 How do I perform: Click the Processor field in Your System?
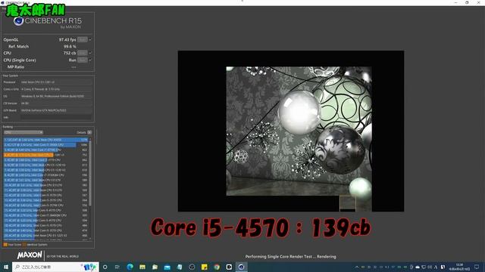[x=56, y=82]
